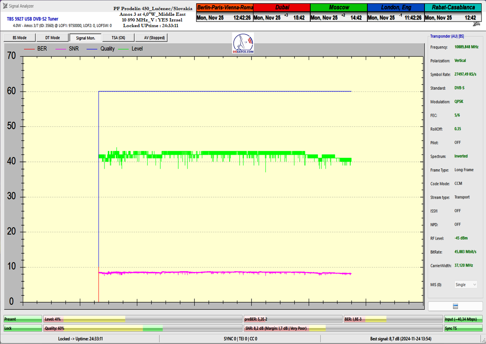The height and width of the screenshot is (344, 486).
Task: Toggle the Sync TS indicator
Action: [x=463, y=328]
